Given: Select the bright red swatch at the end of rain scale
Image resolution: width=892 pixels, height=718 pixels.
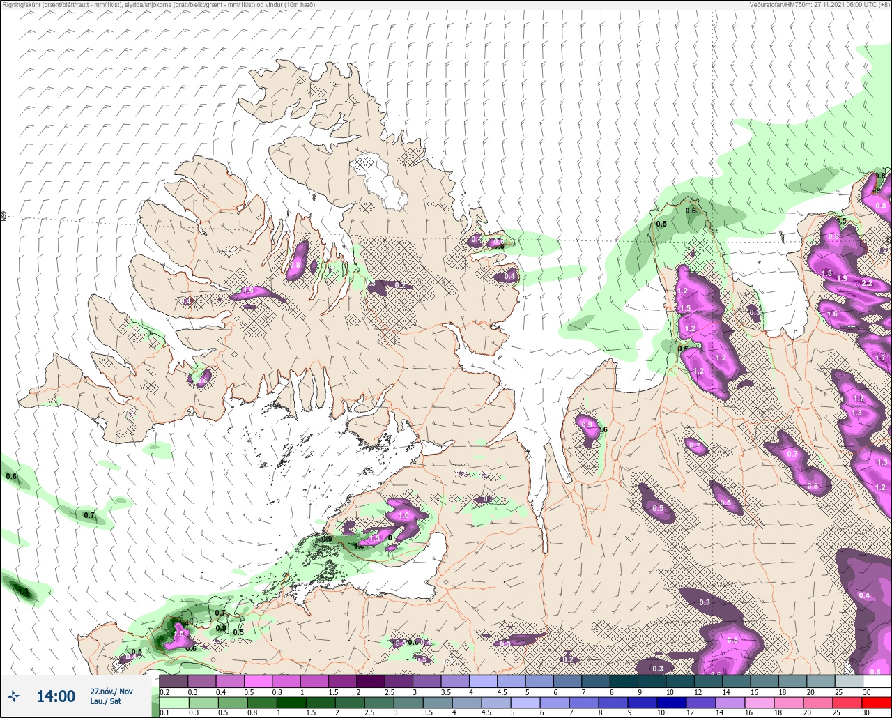Looking at the screenshot, I should point(877,703).
